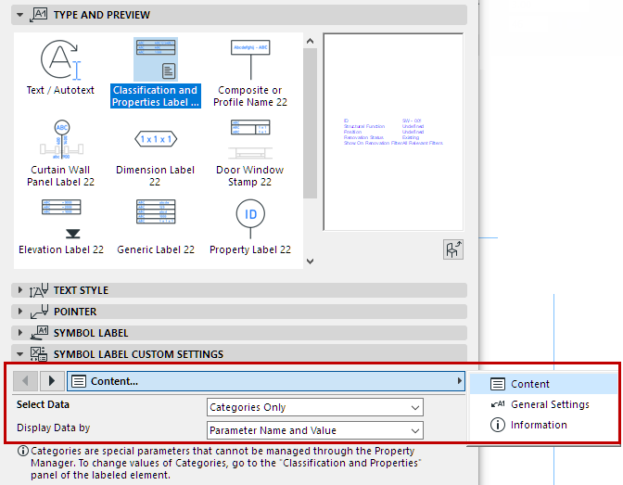Select Classification and Properties Label type
Screen dimensions: 623x485
coord(156,72)
